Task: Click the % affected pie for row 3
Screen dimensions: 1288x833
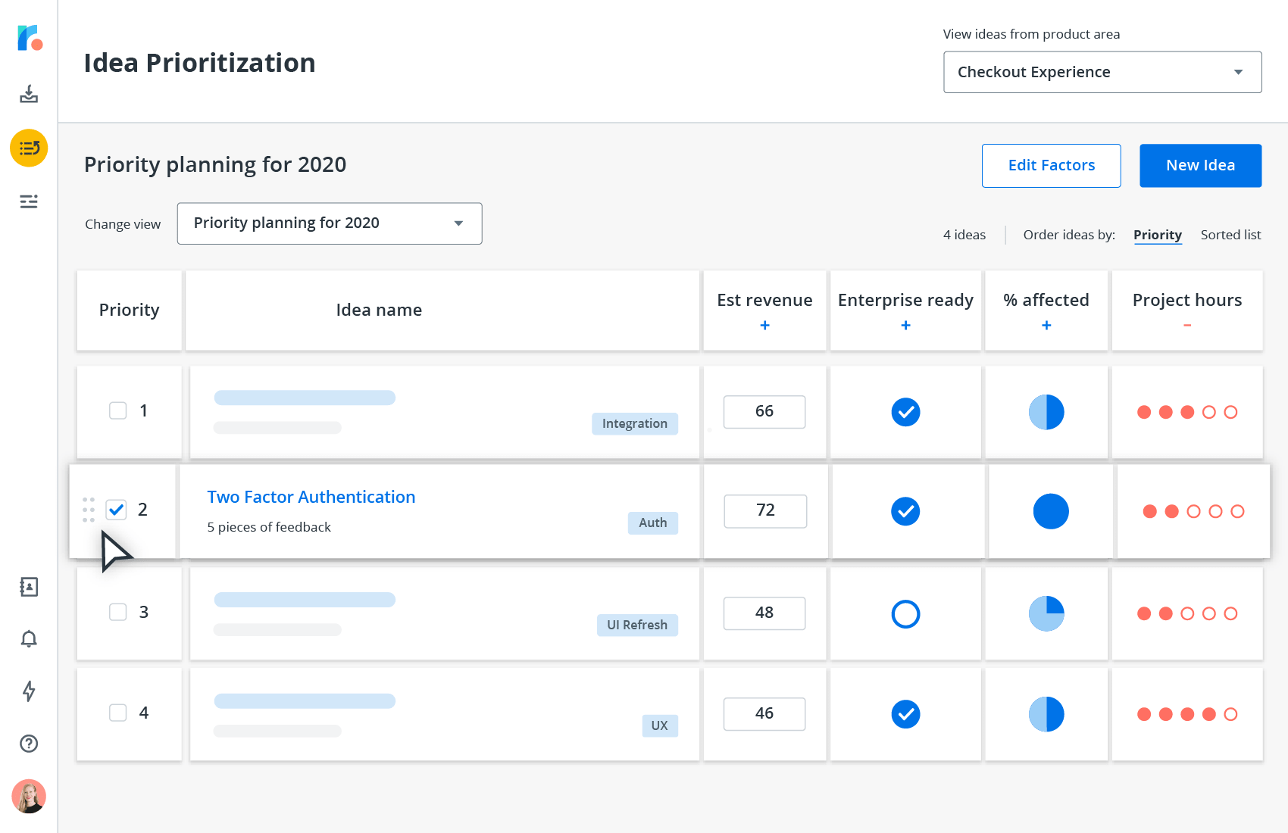Action: coord(1046,613)
